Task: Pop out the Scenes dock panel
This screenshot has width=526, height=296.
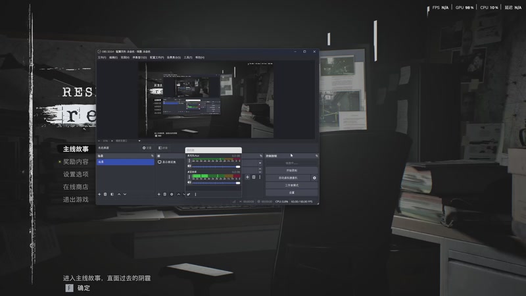Action: 153,156
